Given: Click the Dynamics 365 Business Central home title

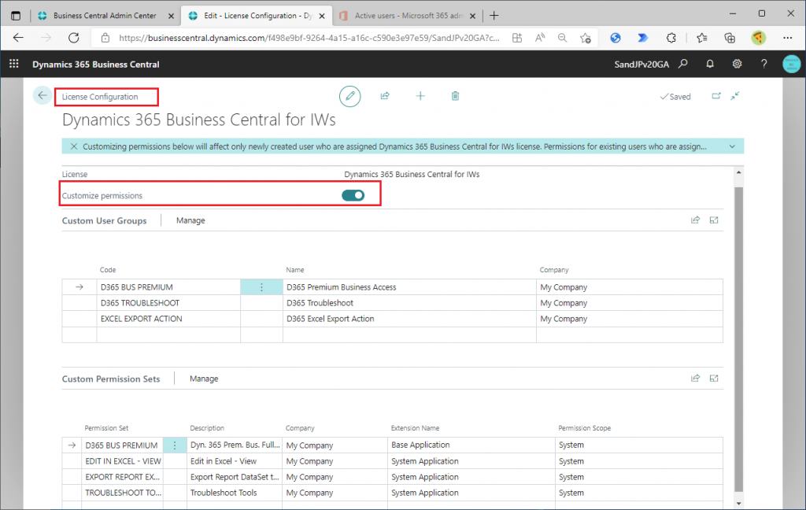Looking at the screenshot, I should pyautogui.click(x=95, y=65).
